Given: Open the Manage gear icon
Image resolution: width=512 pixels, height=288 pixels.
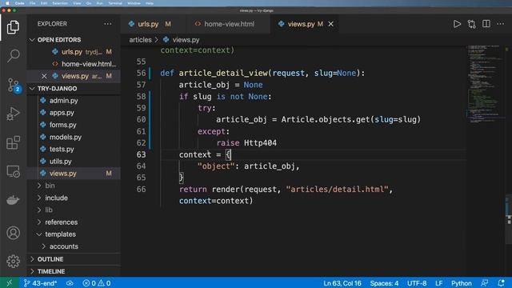Looking at the screenshot, I should point(13,262).
